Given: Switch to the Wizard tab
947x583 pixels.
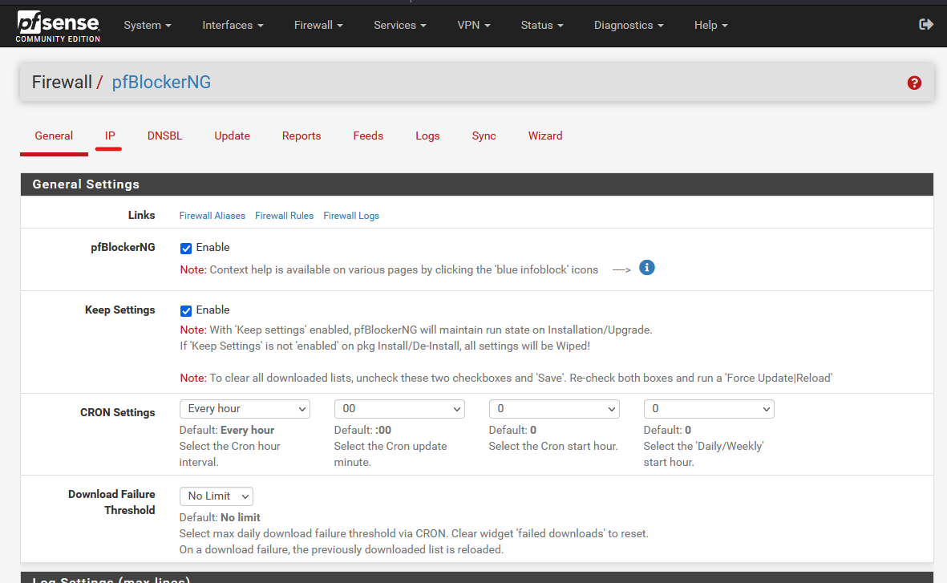Looking at the screenshot, I should (544, 136).
